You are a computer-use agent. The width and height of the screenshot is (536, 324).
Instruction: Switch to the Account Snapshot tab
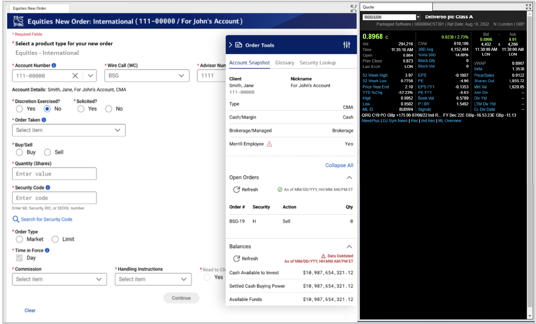(x=249, y=63)
